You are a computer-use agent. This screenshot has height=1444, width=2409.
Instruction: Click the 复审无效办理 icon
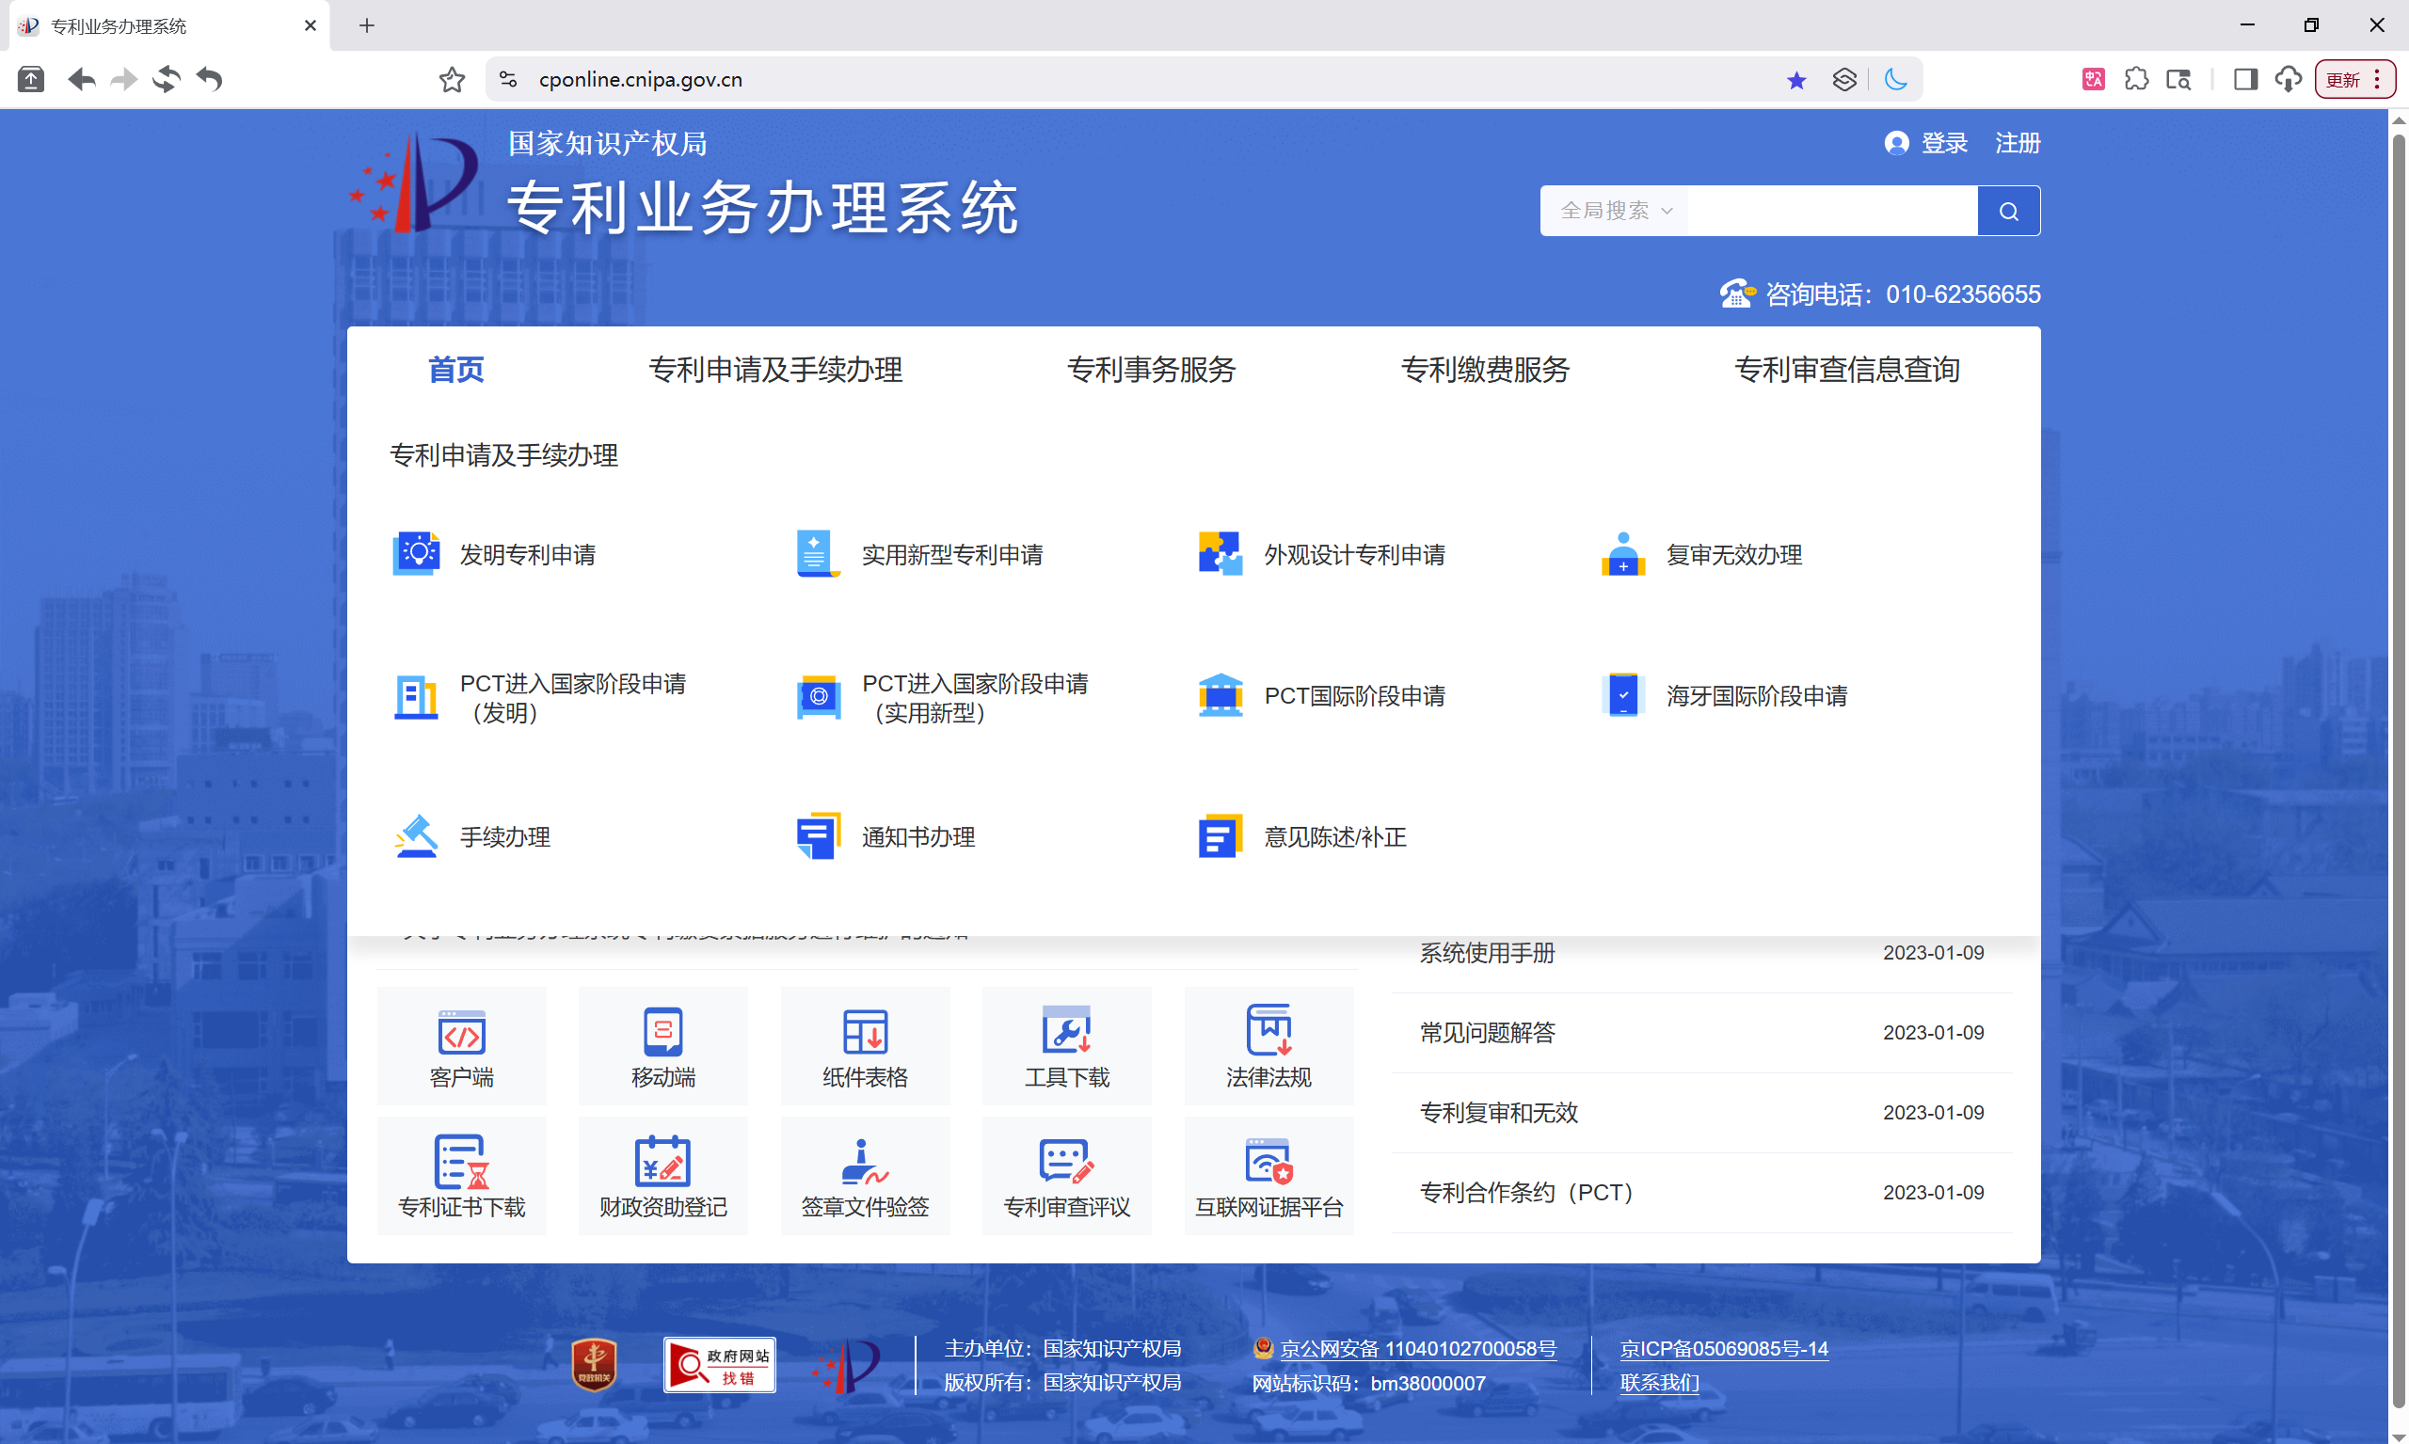(x=1732, y=554)
